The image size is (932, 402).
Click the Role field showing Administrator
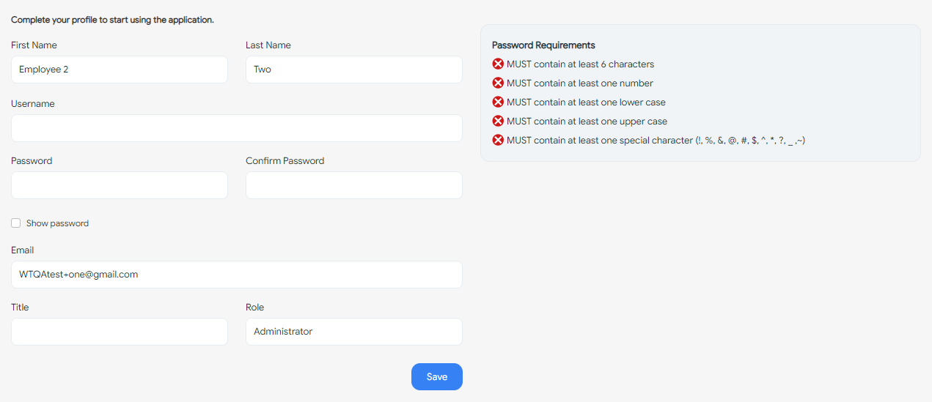(353, 332)
